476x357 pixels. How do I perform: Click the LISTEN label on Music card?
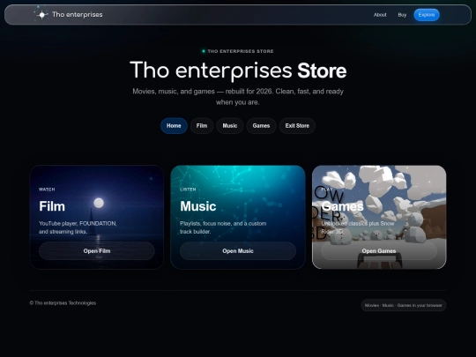188,190
